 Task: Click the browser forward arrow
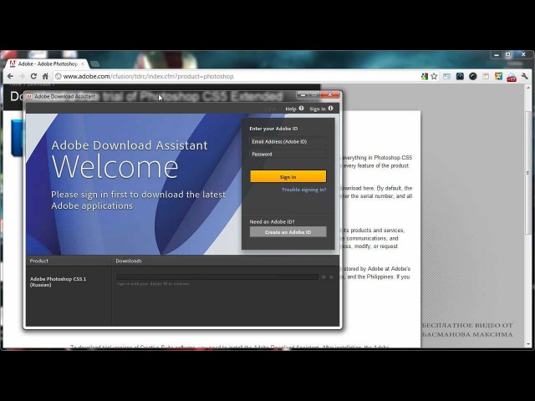click(22, 76)
